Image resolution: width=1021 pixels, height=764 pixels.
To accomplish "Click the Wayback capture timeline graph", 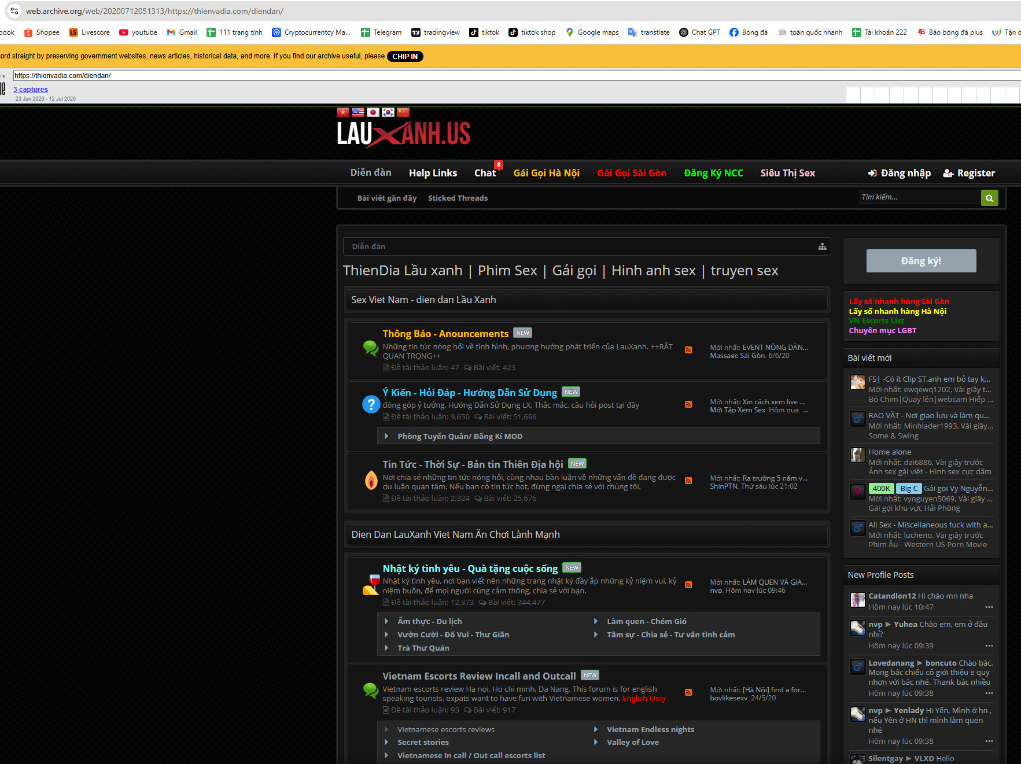I will click(932, 95).
